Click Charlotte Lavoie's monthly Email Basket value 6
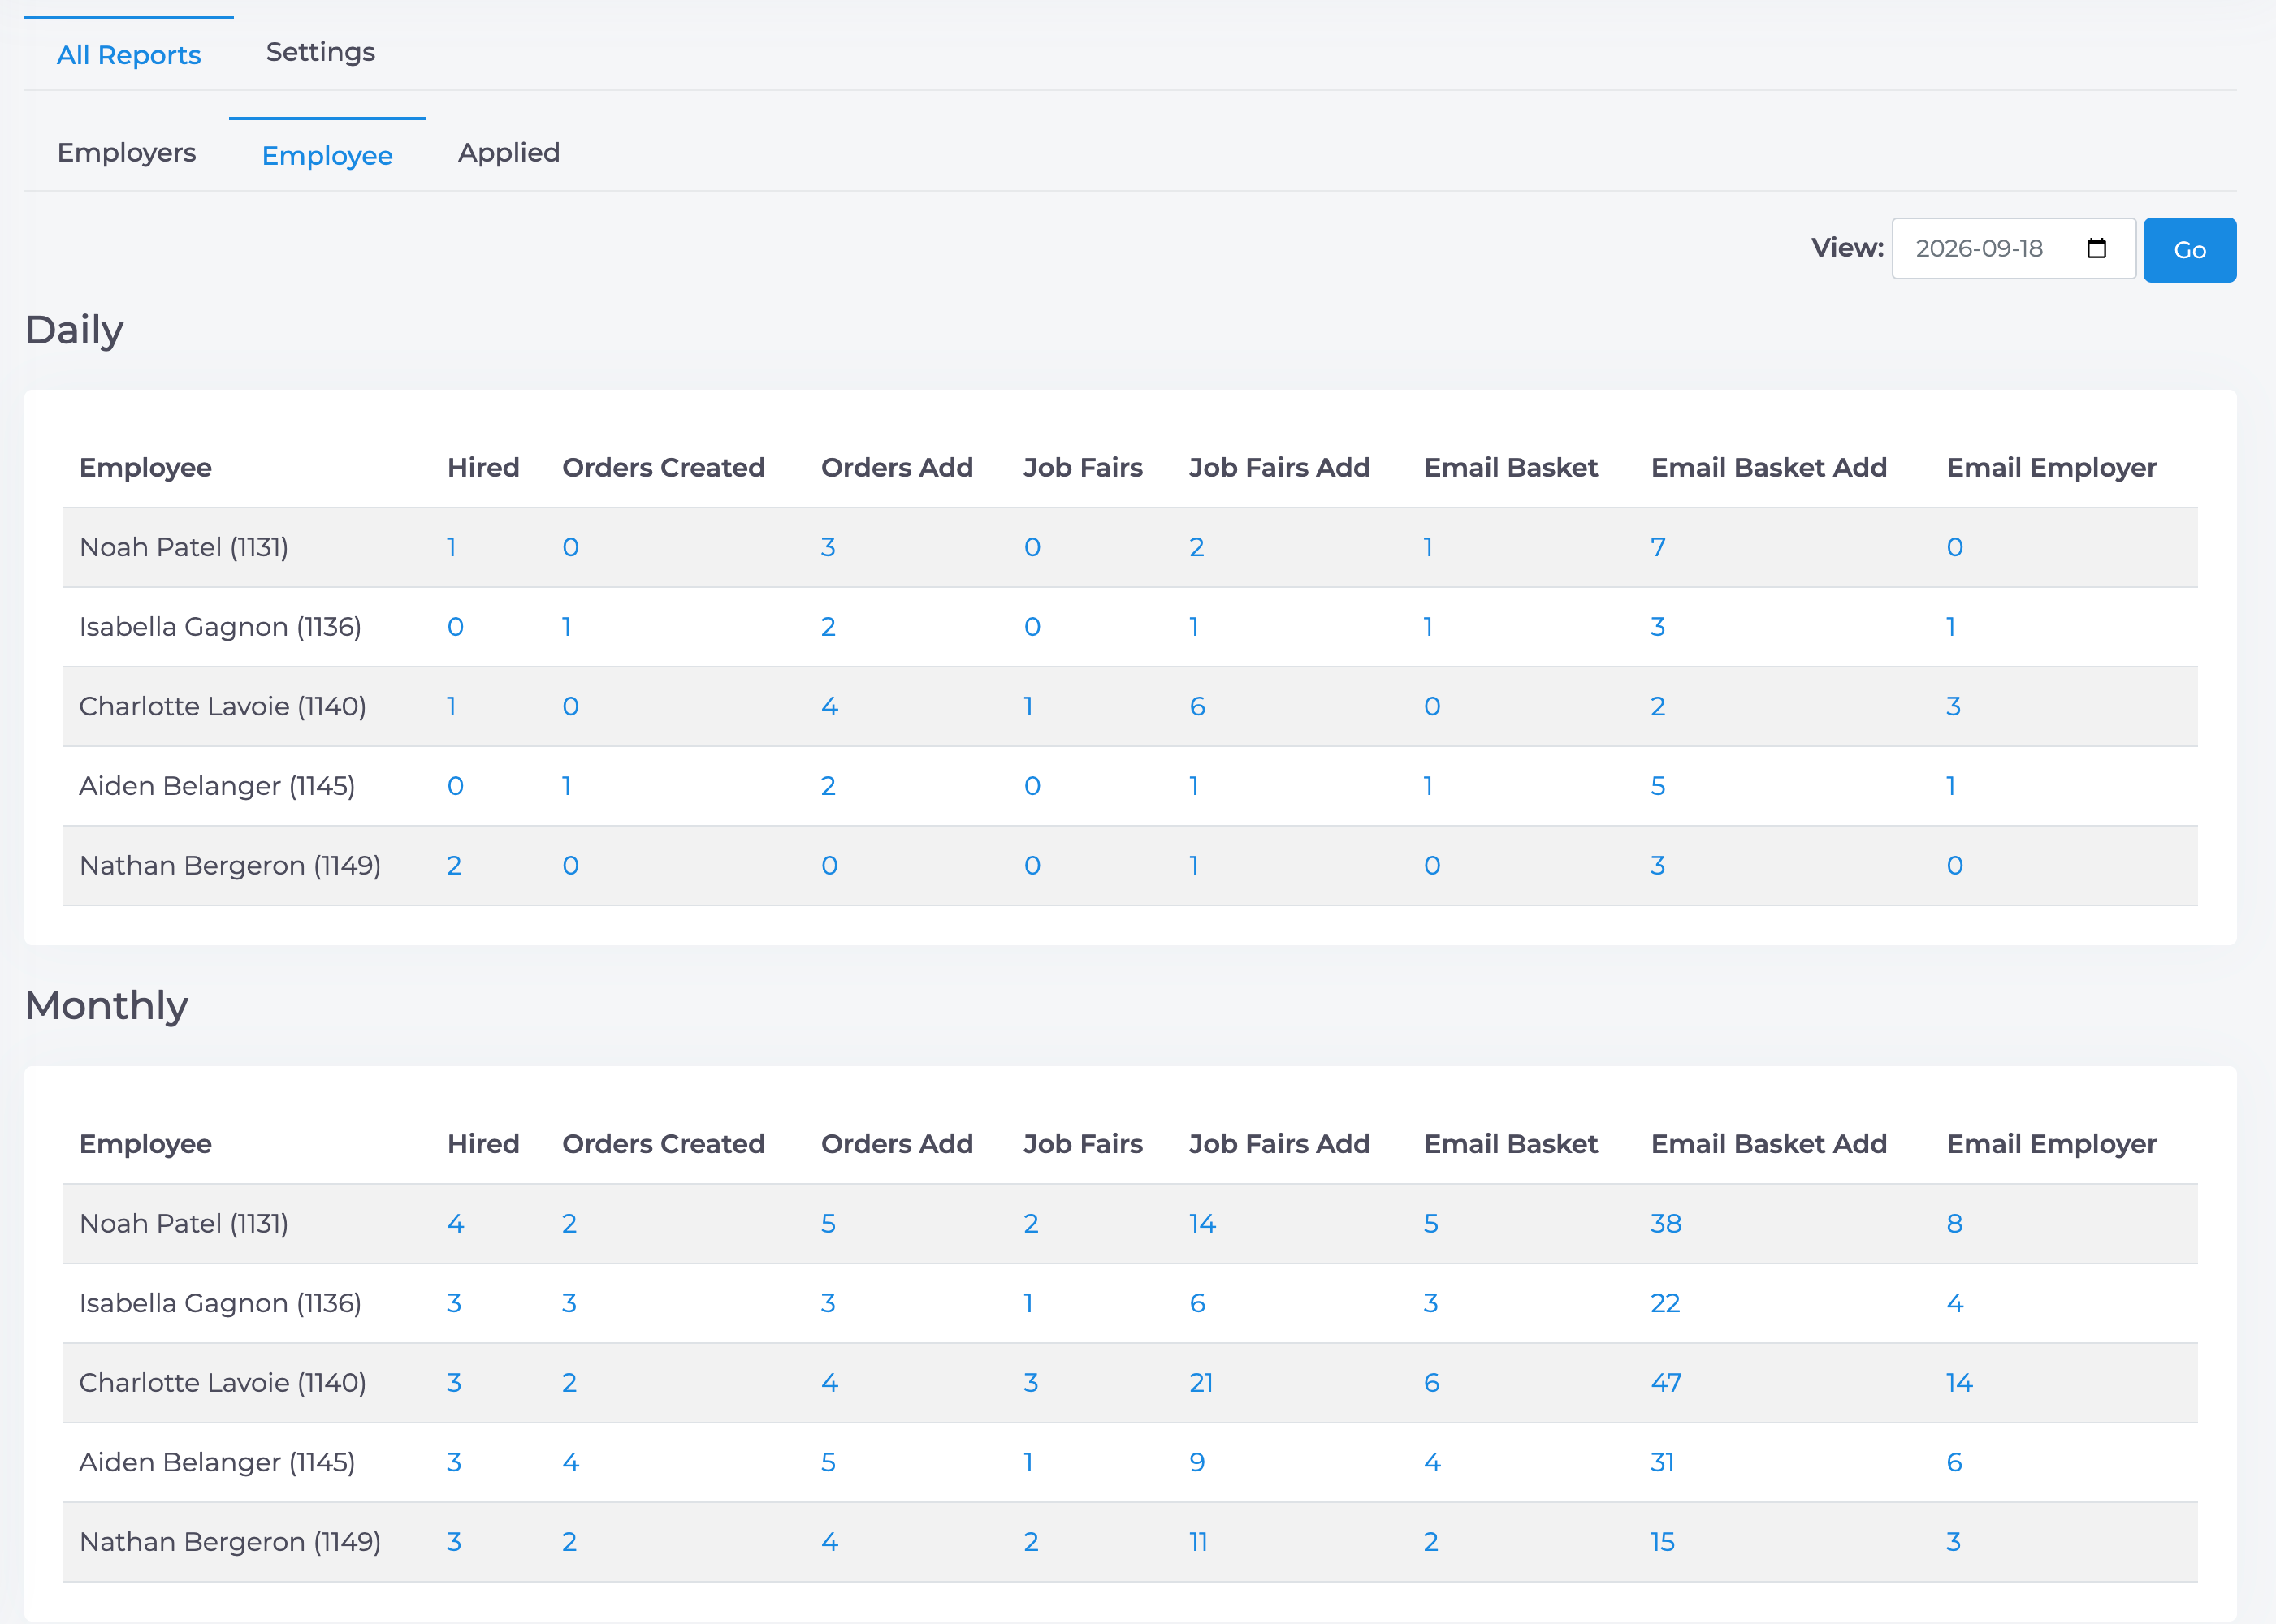This screenshot has width=2276, height=1624. pos(1431,1382)
